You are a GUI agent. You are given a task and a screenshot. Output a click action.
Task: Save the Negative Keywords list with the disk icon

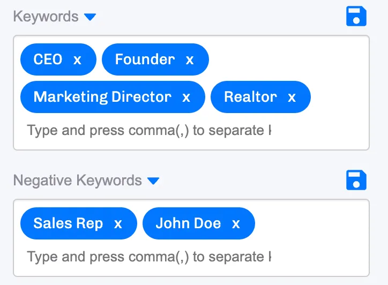(x=356, y=180)
